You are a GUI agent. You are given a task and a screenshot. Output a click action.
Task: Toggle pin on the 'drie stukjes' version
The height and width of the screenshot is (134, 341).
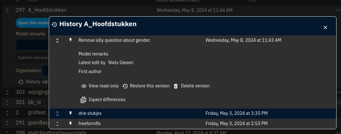click(x=70, y=113)
